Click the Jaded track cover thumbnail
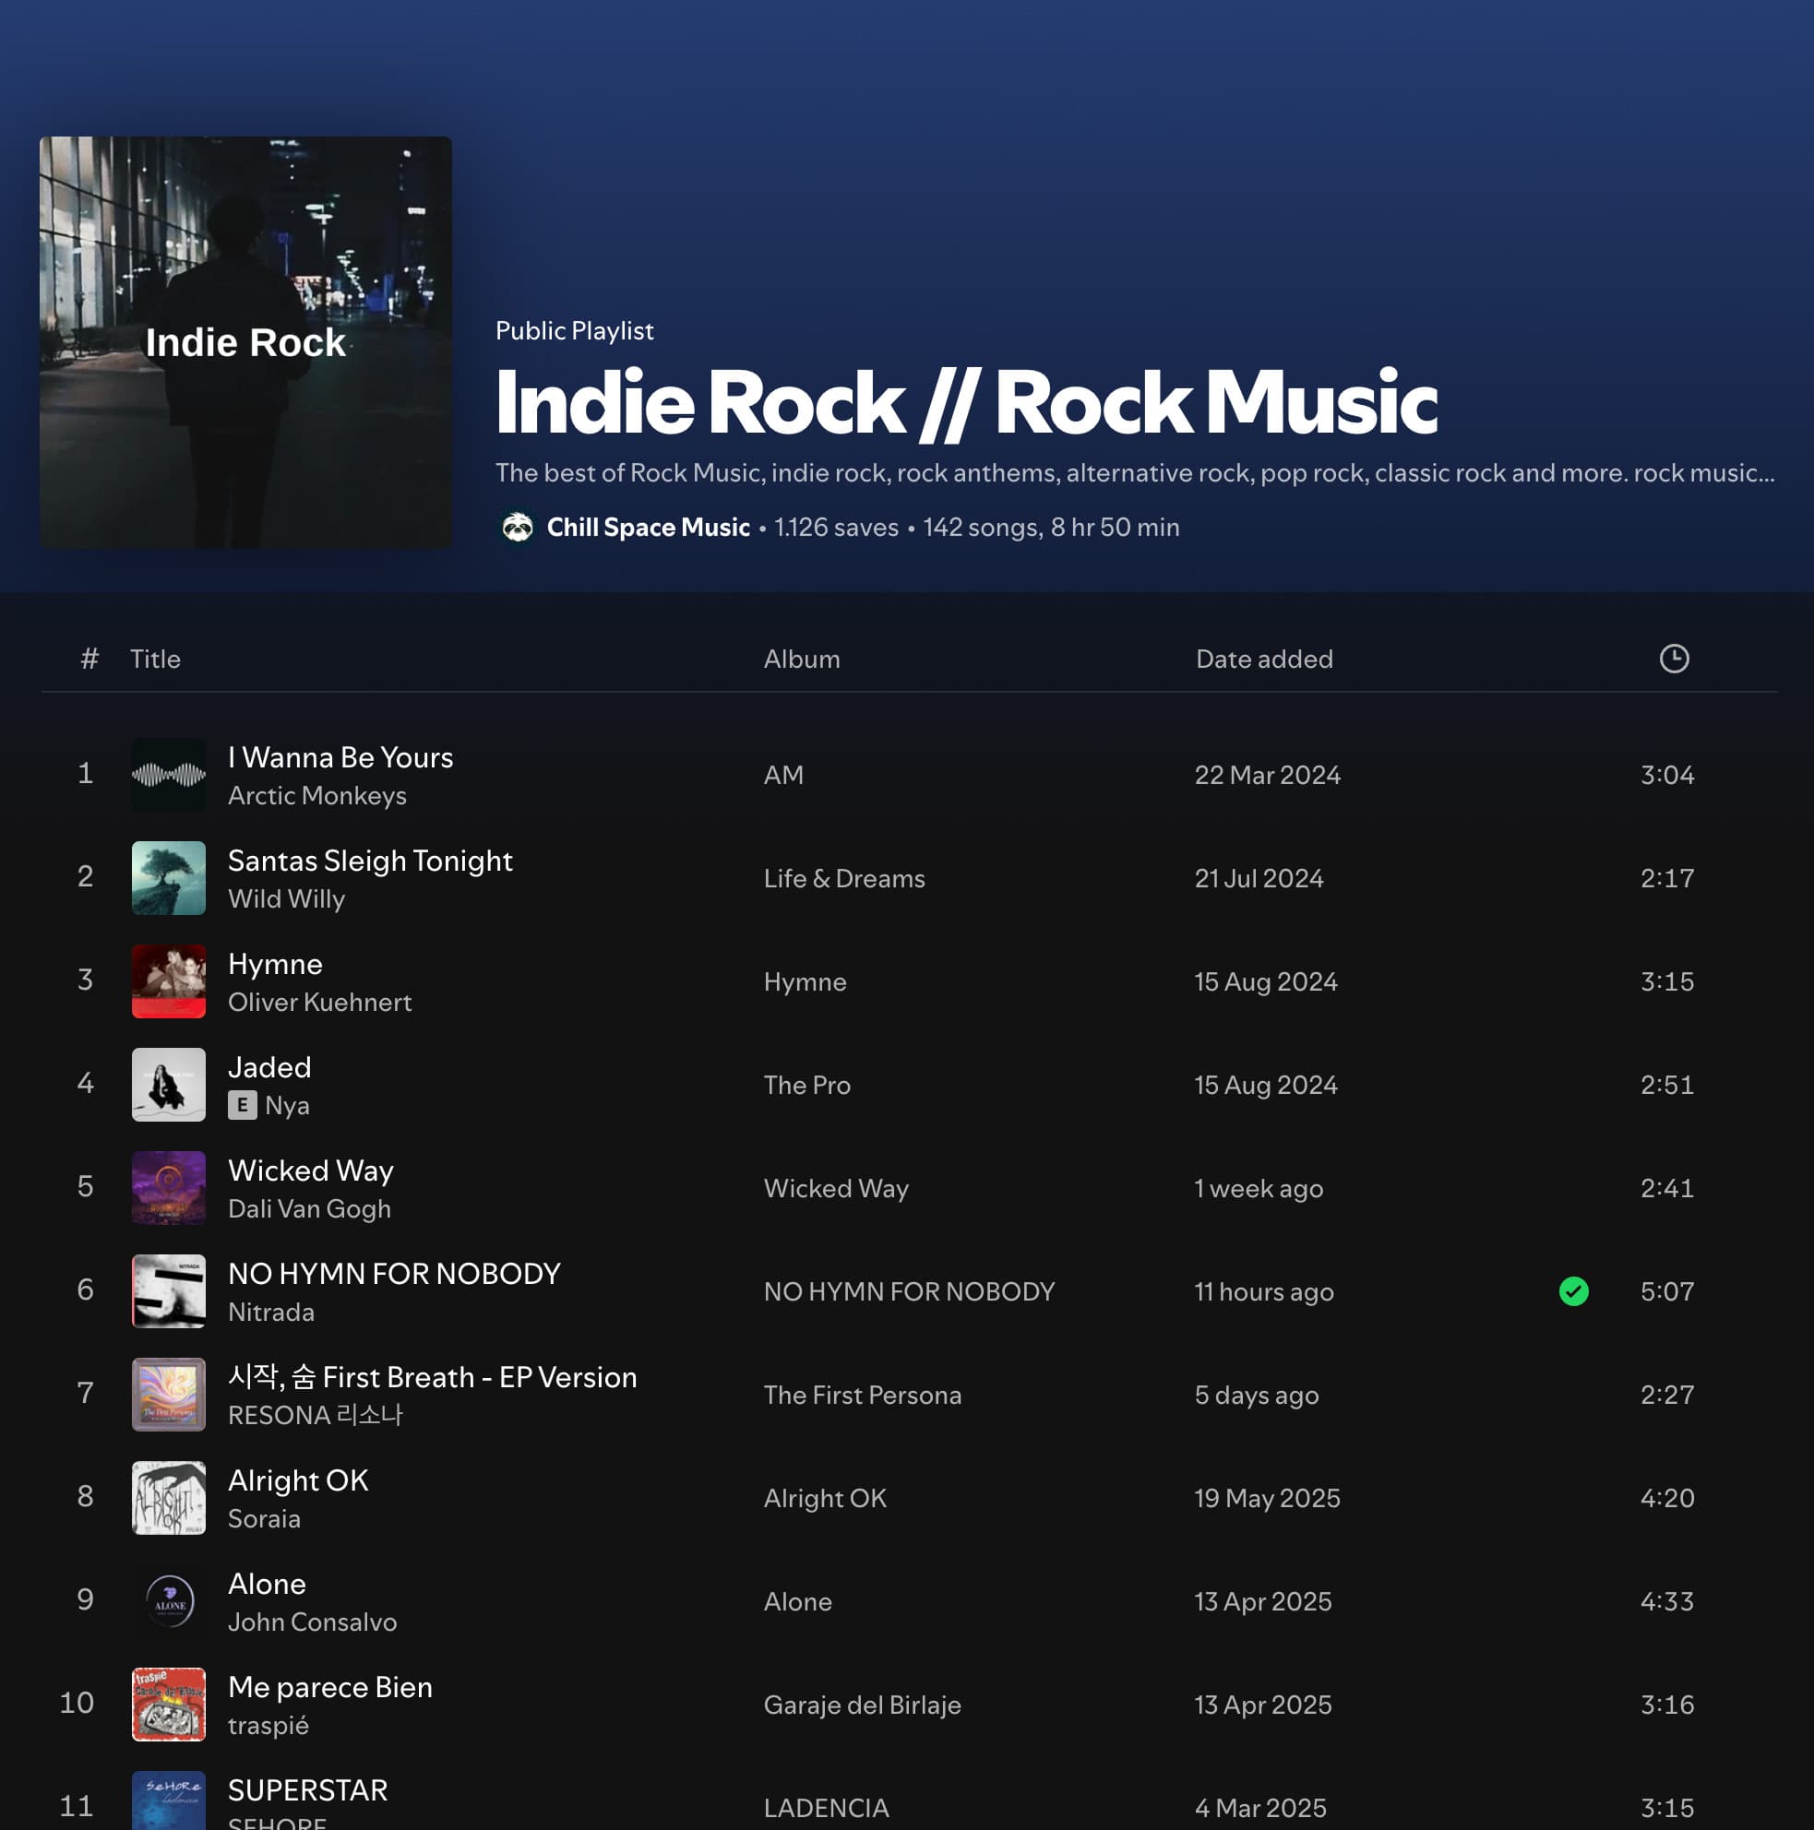 click(x=169, y=1085)
